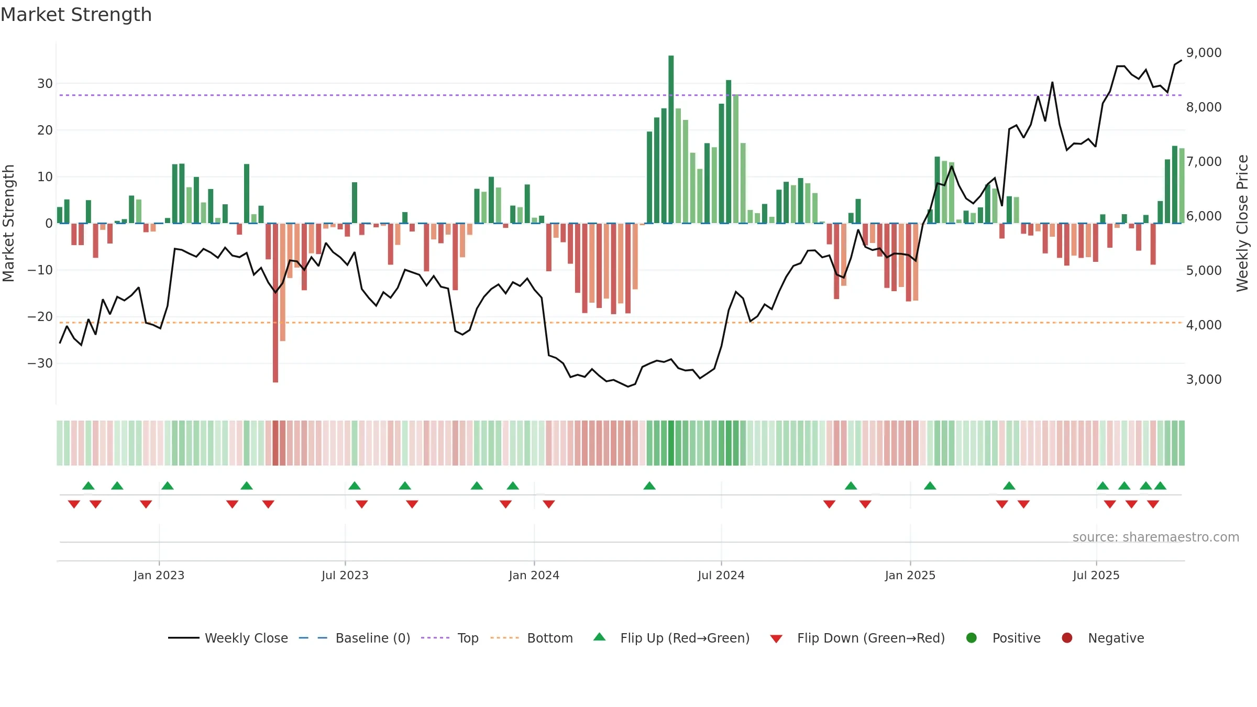Click the 20 strength axis label
The image size is (1257, 707).
coord(45,130)
